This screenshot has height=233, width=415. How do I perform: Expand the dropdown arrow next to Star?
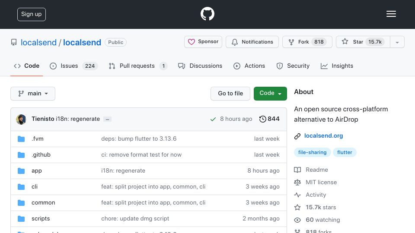point(397,42)
